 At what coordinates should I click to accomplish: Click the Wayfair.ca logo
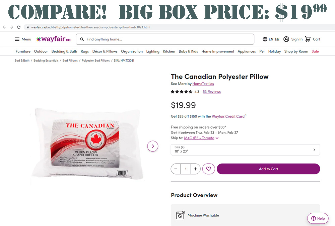[53, 39]
